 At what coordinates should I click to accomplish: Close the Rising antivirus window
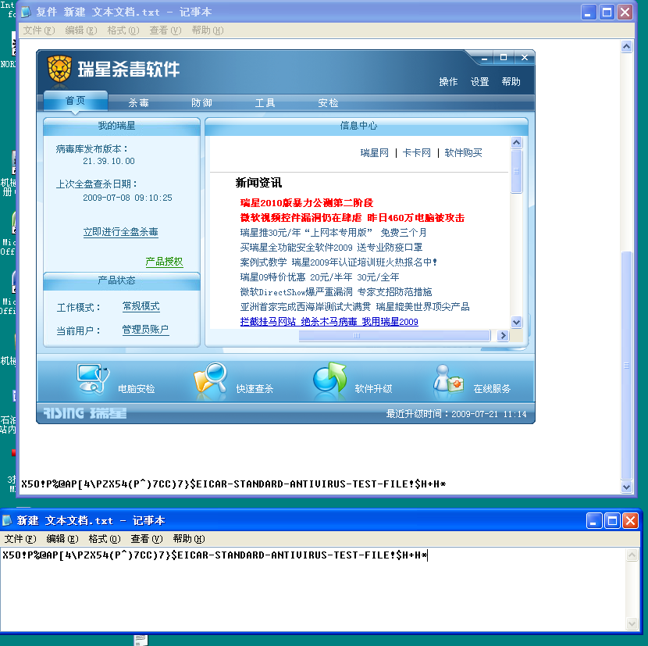pyautogui.click(x=525, y=58)
